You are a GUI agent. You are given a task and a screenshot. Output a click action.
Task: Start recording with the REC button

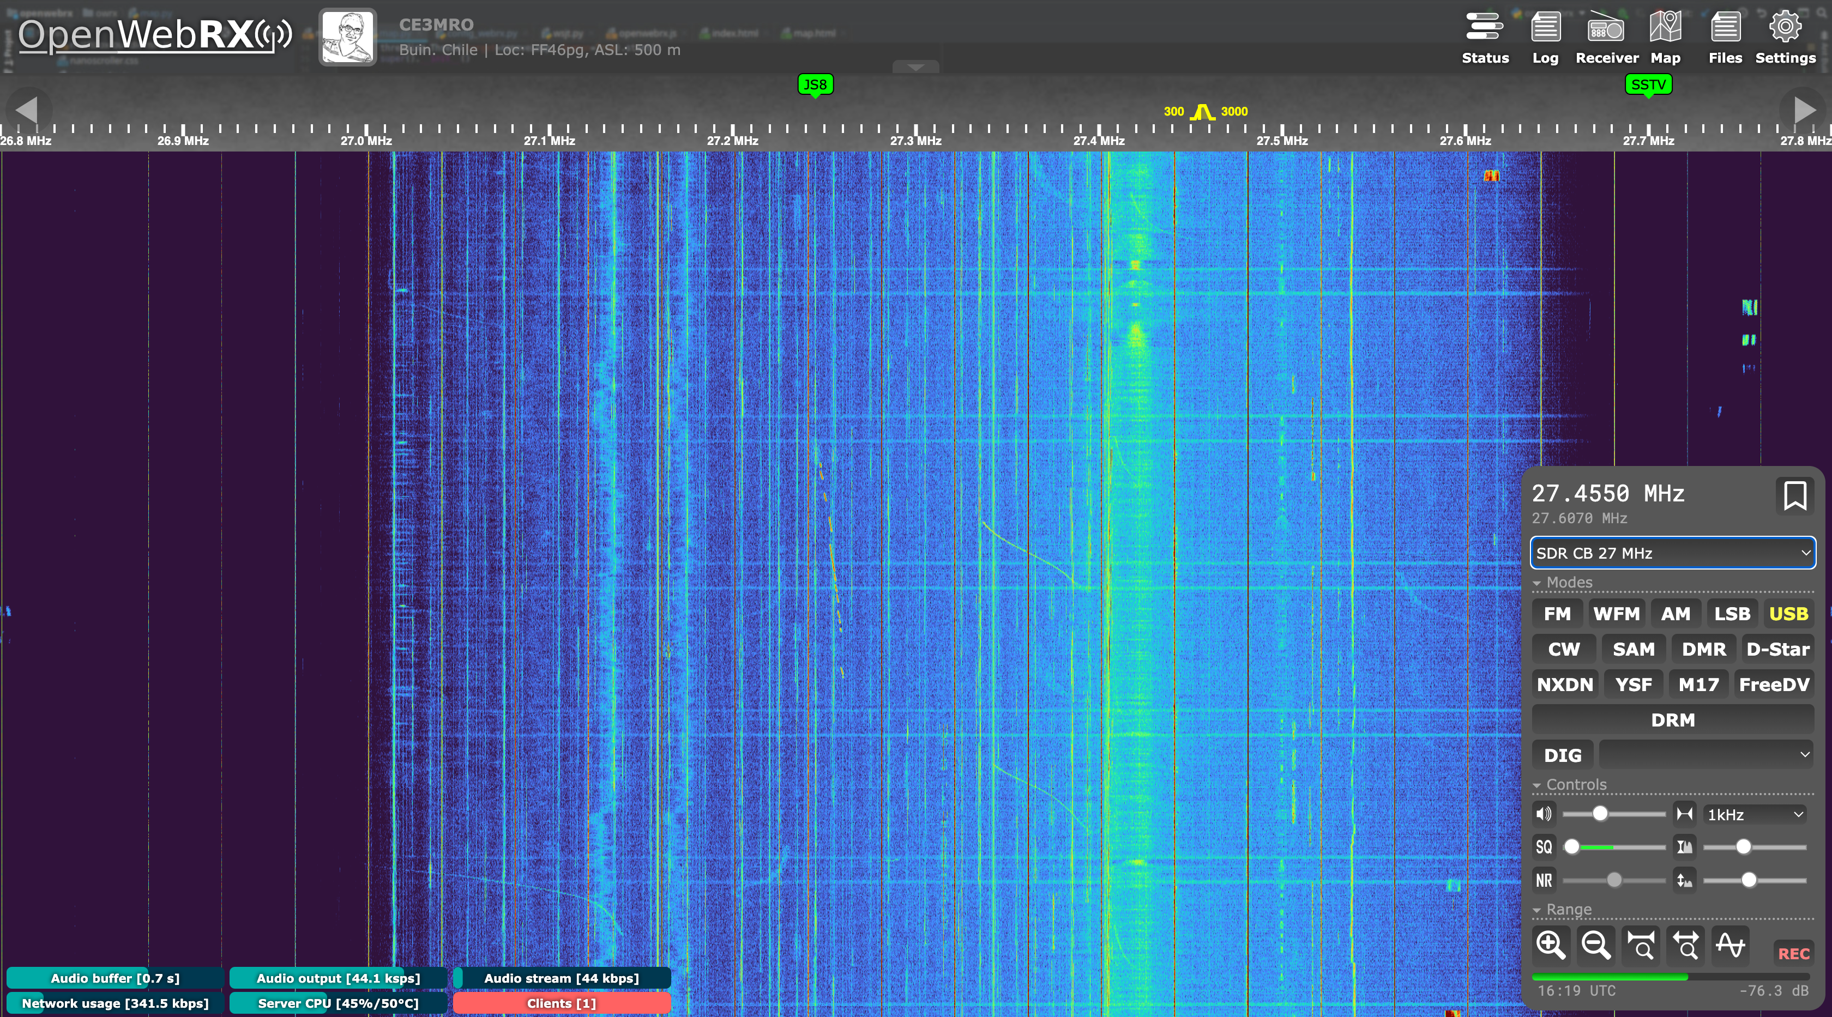point(1793,954)
